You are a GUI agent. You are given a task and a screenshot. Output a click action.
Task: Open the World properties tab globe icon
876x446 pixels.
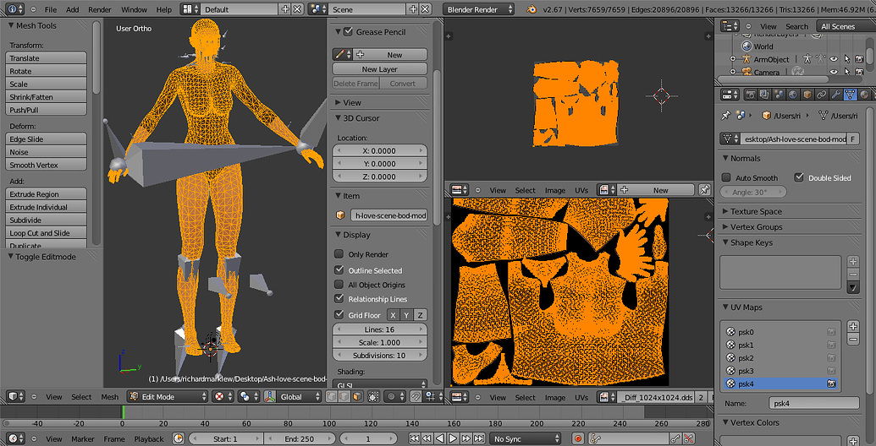(793, 95)
